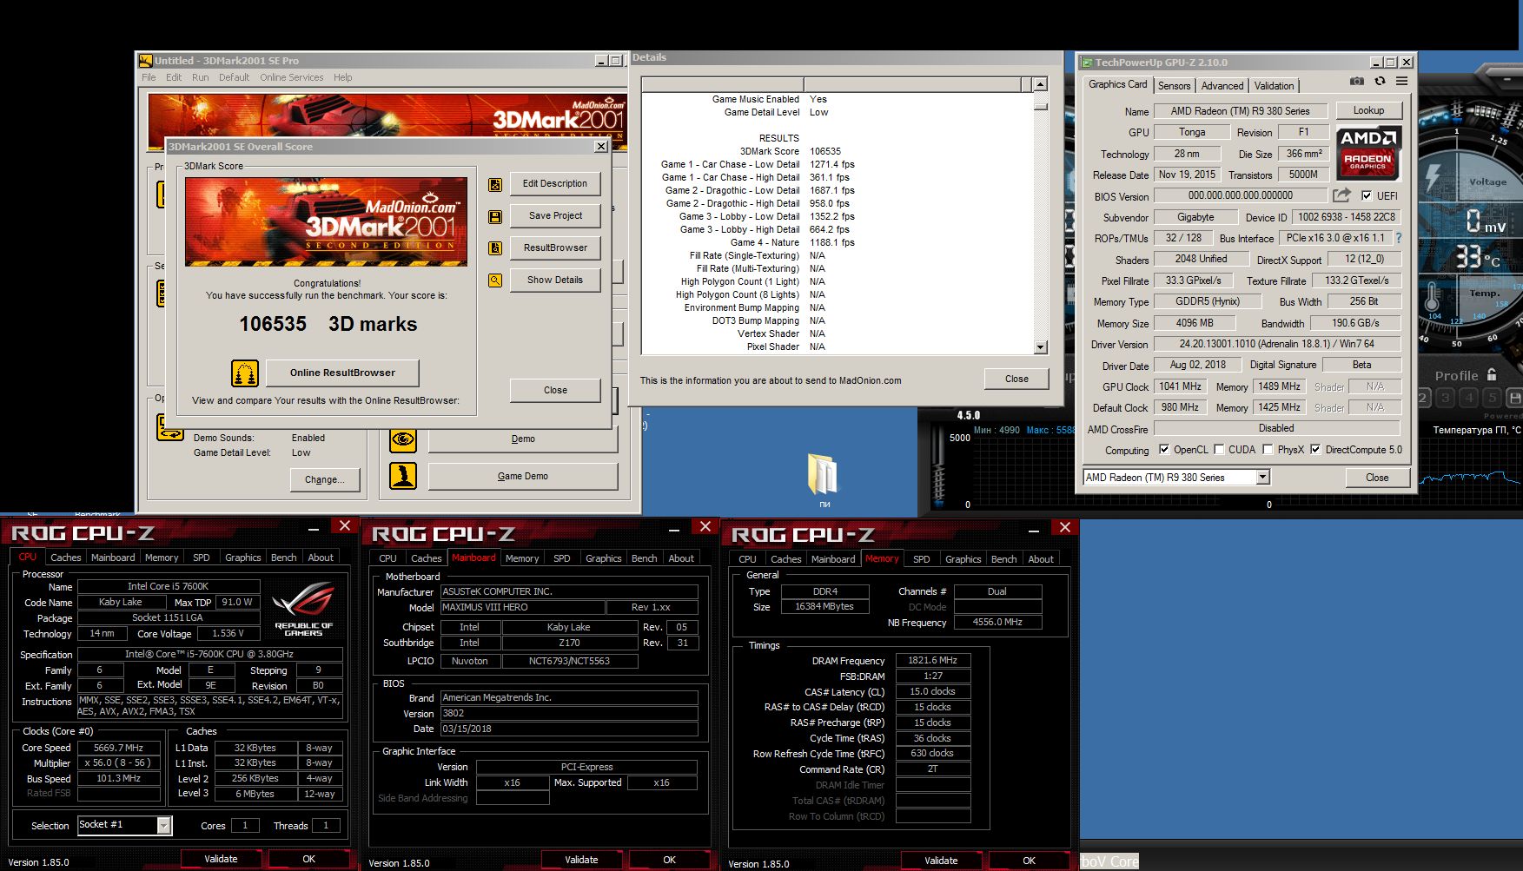Click the Core Speed value 5669.7 MHz
Image resolution: width=1523 pixels, height=871 pixels.
tap(119, 748)
